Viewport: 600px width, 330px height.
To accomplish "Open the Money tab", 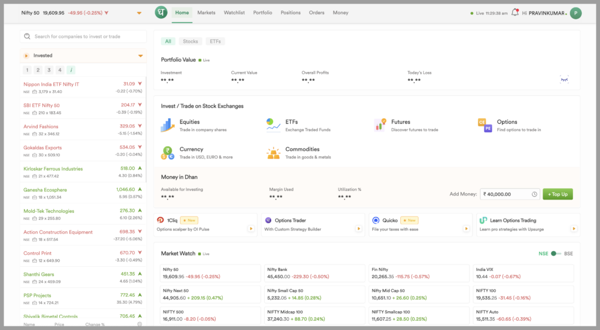I will (x=340, y=13).
